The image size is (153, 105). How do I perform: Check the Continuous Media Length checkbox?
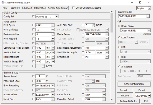(33, 48)
